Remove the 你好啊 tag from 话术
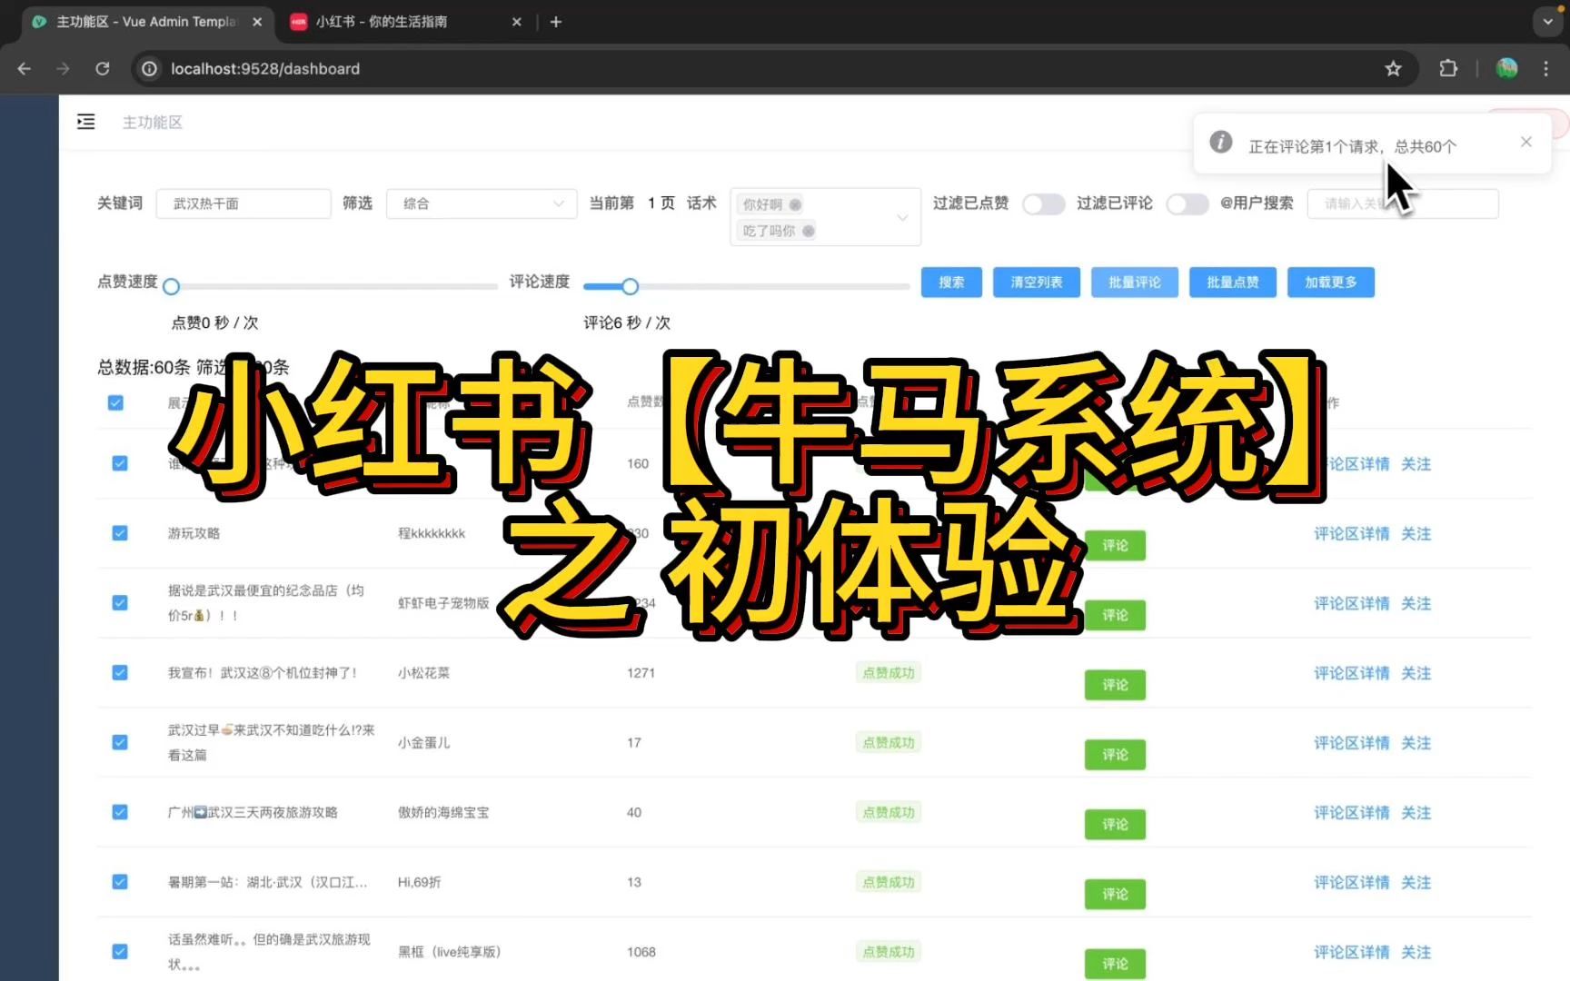The image size is (1570, 981). pos(795,204)
